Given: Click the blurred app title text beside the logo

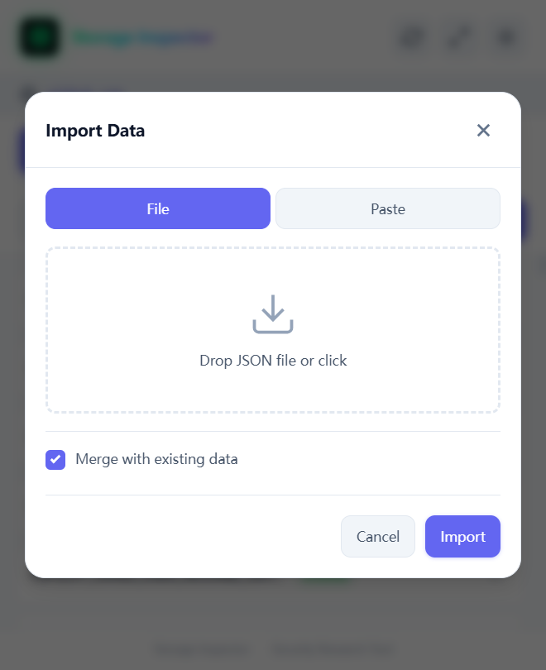Looking at the screenshot, I should tap(142, 38).
